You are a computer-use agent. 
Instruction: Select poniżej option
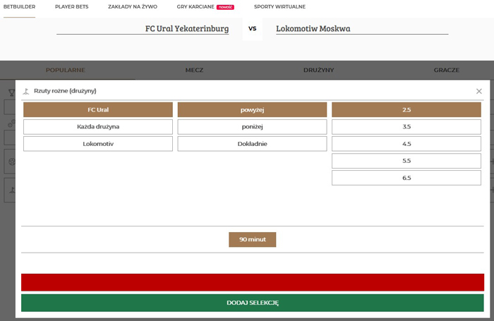click(252, 126)
